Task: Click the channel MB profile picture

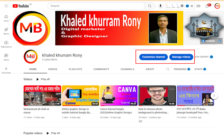Action: [31, 56]
